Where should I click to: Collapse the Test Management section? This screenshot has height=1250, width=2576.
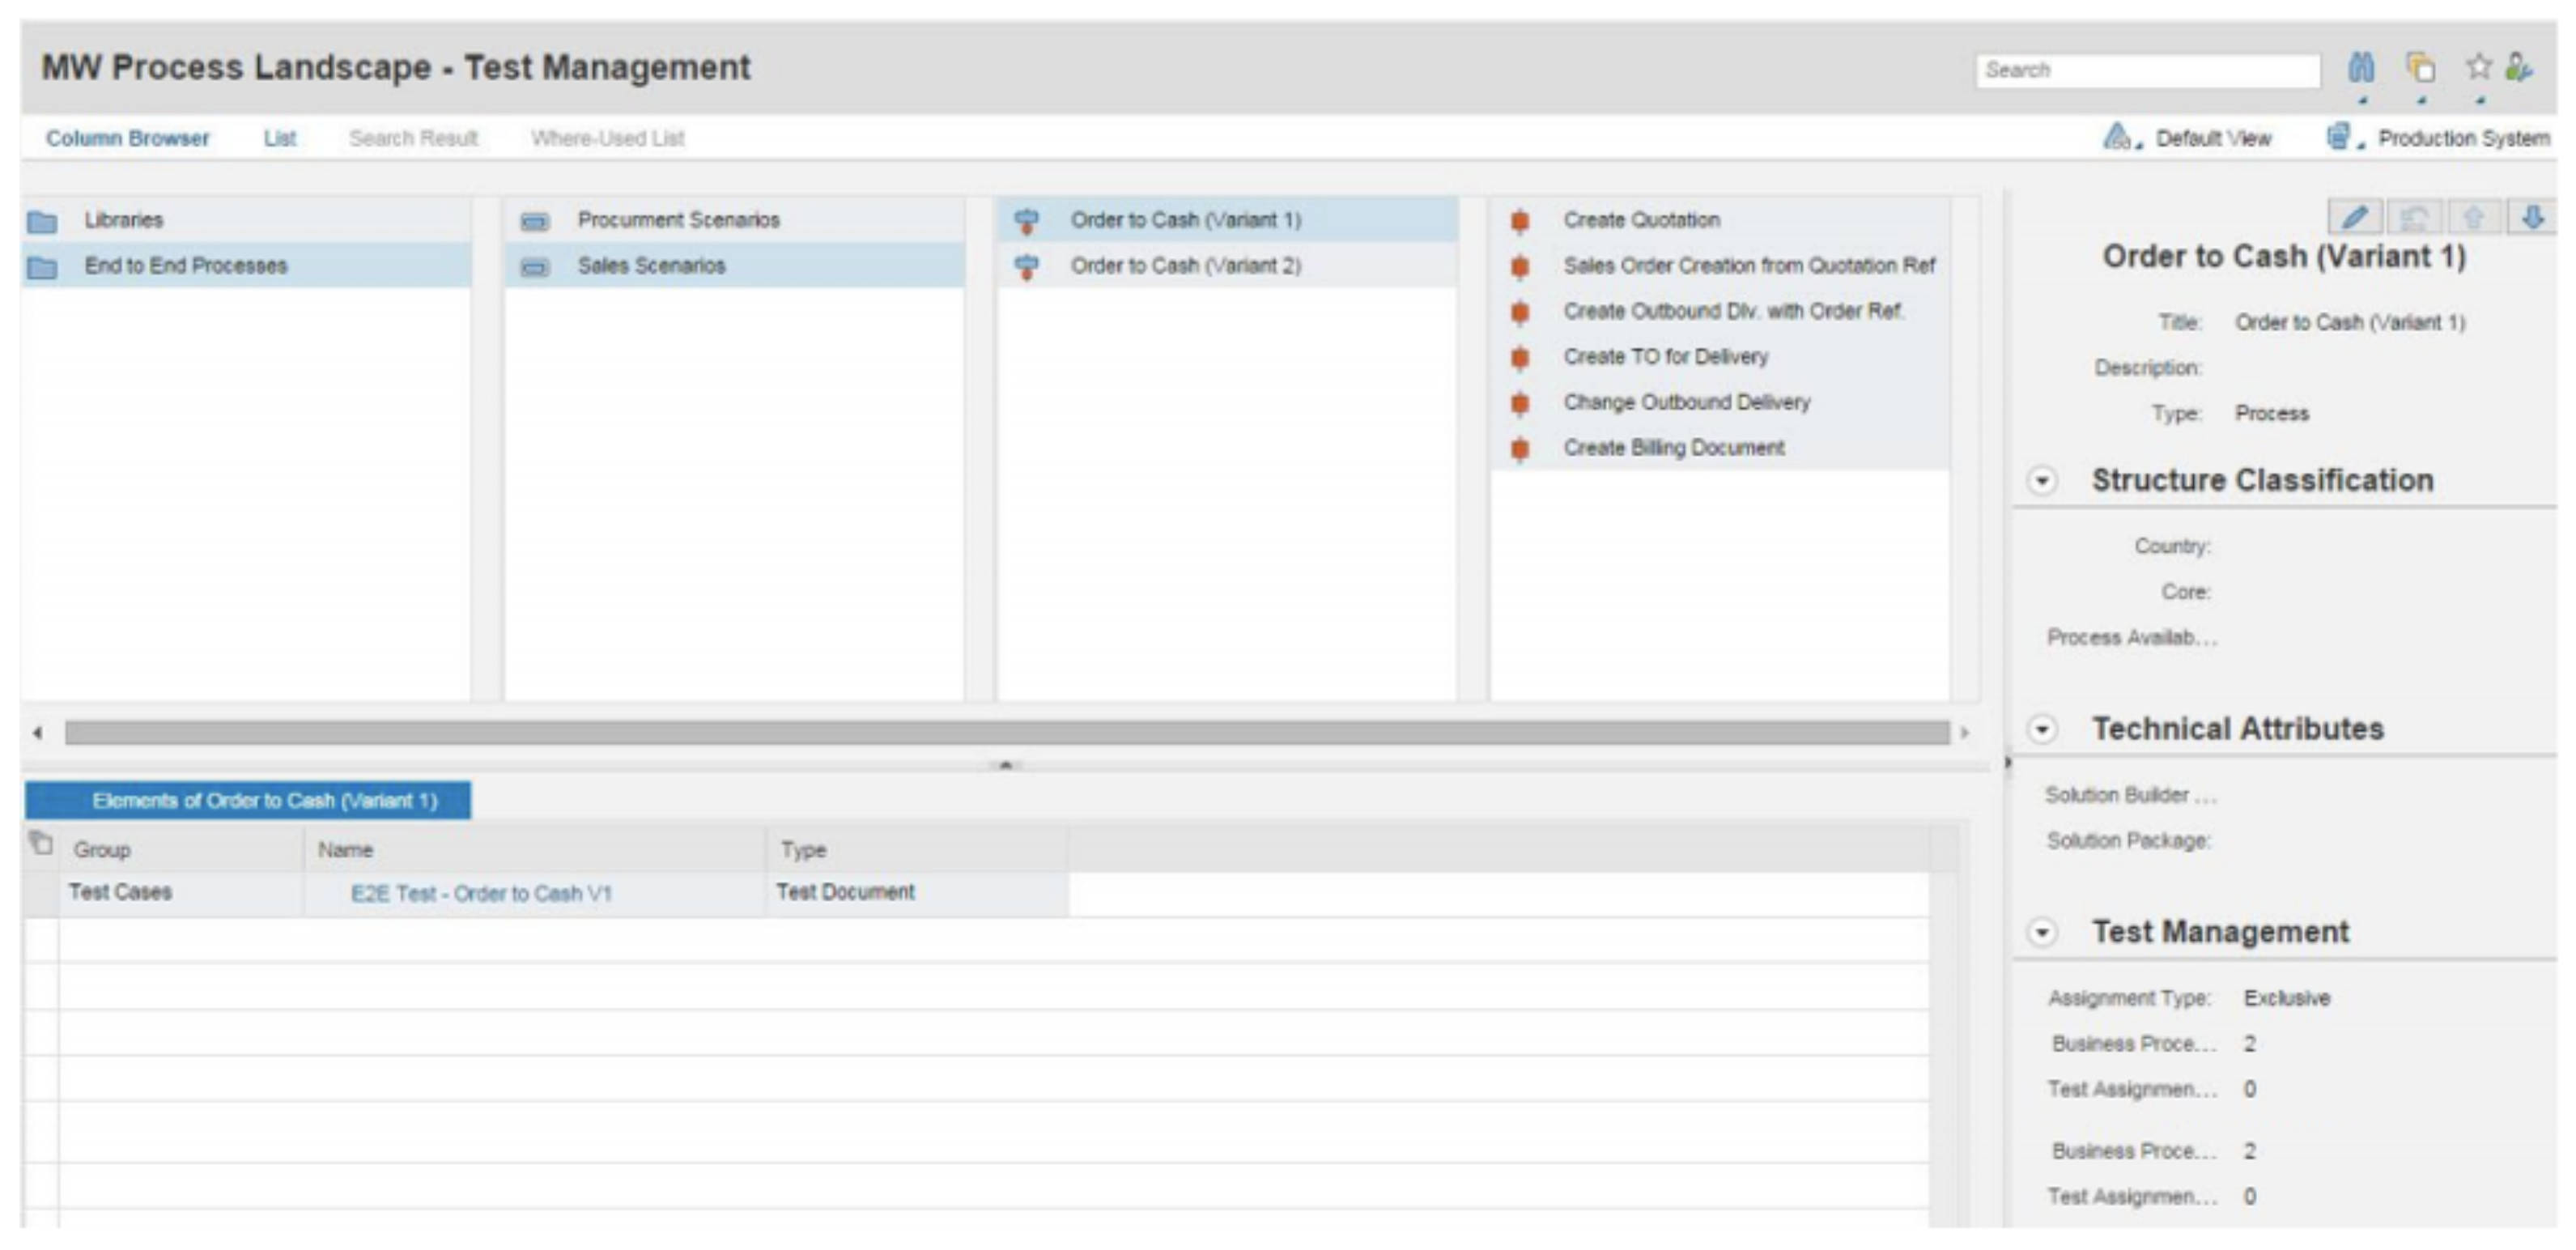tap(2042, 932)
